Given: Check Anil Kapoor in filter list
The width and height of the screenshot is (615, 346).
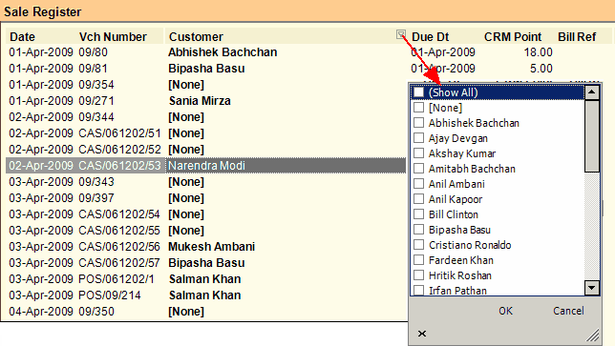Looking at the screenshot, I should coord(419,199).
